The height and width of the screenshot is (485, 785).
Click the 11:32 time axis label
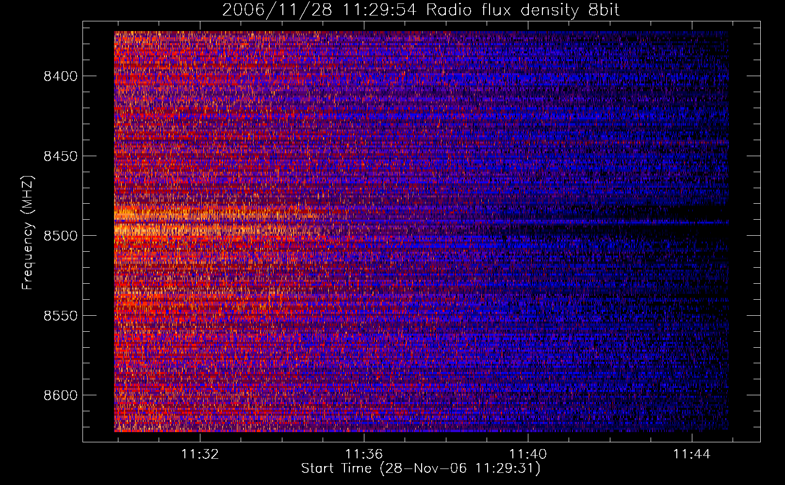200,454
